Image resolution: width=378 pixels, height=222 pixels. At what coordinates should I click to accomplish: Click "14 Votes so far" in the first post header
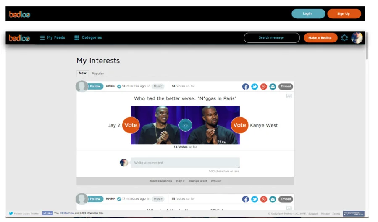point(183,86)
